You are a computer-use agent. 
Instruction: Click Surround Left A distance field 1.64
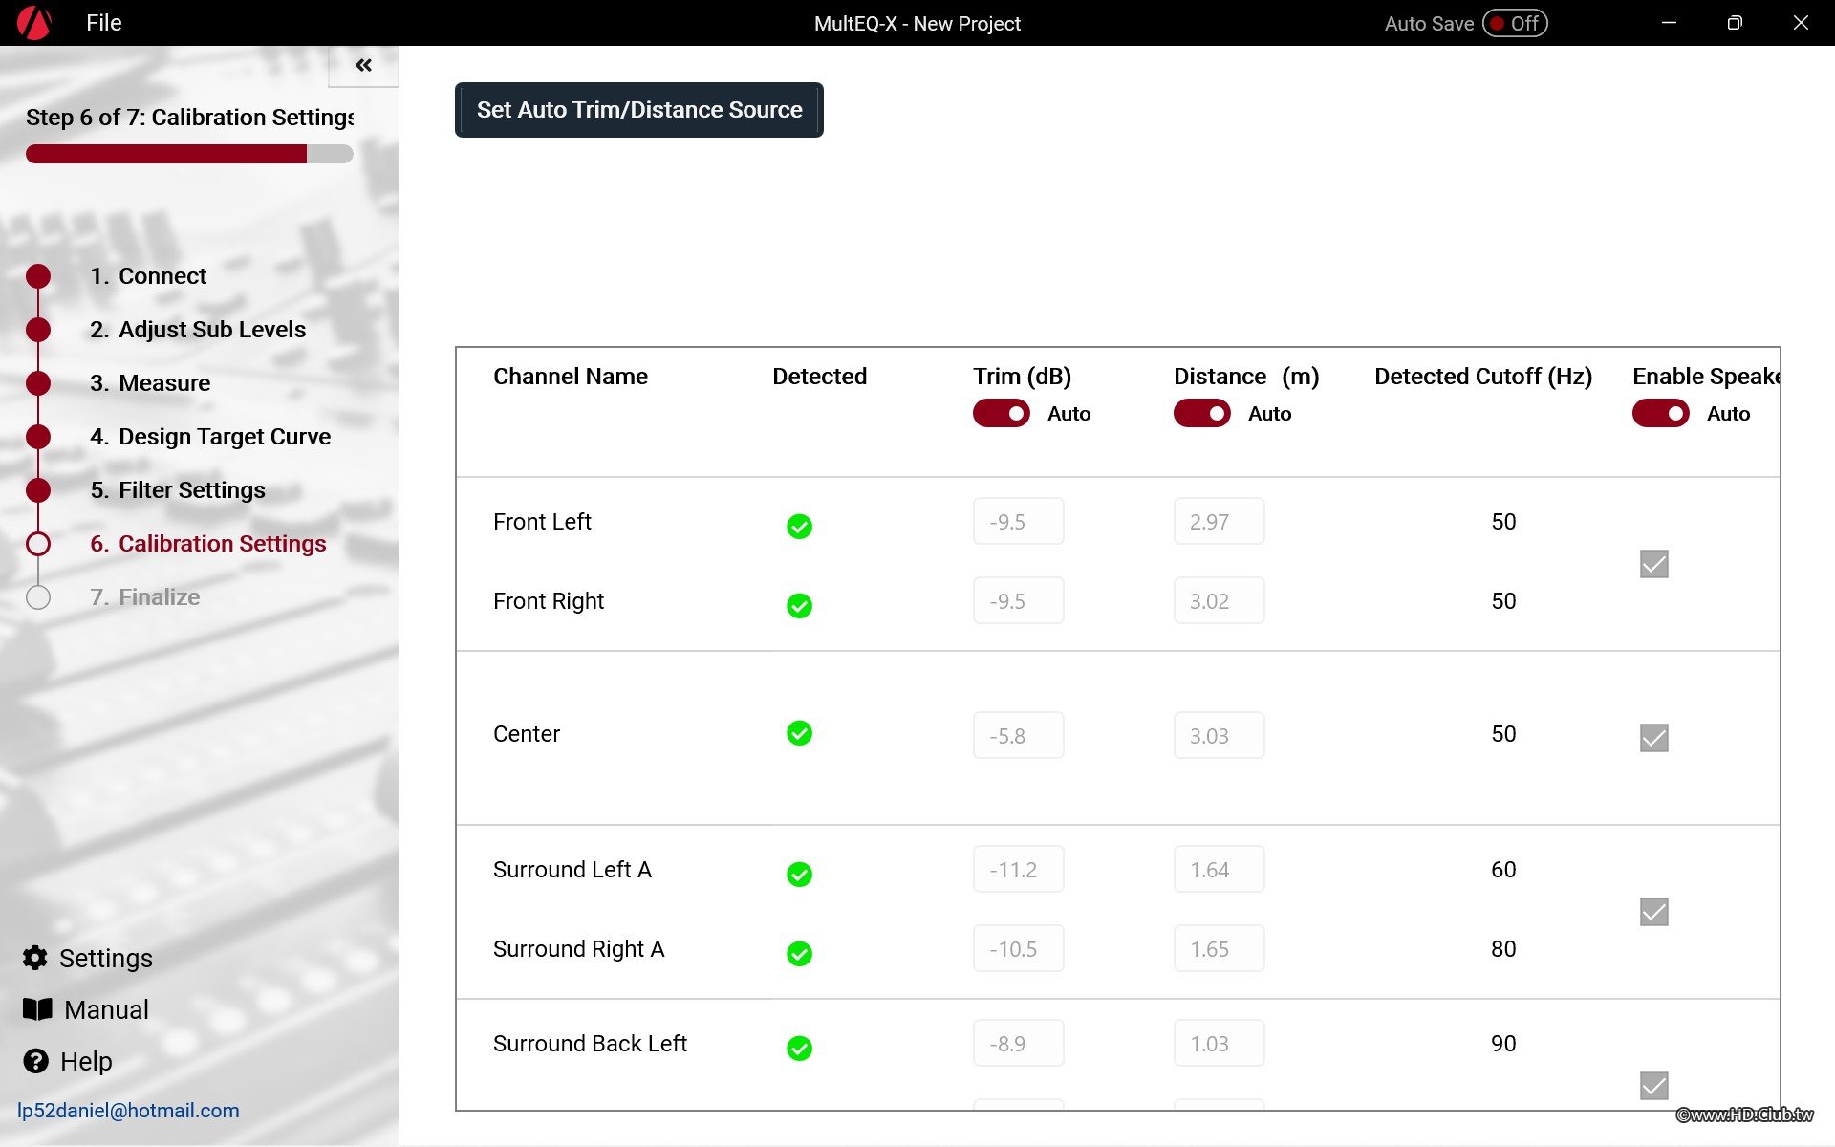tap(1219, 869)
